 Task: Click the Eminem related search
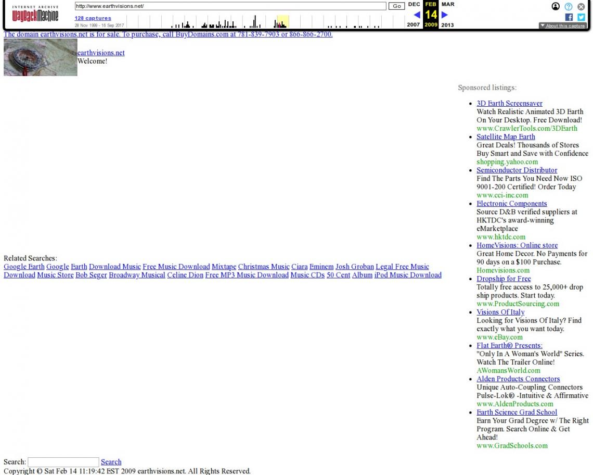pyautogui.click(x=321, y=267)
